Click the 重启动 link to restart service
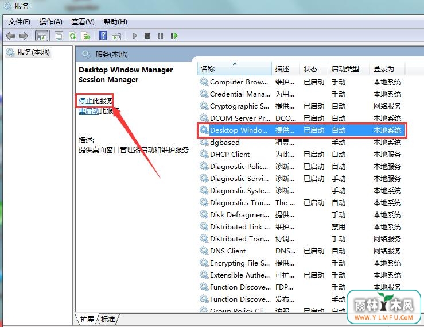Viewport: 424px width, 327px height. 89,111
